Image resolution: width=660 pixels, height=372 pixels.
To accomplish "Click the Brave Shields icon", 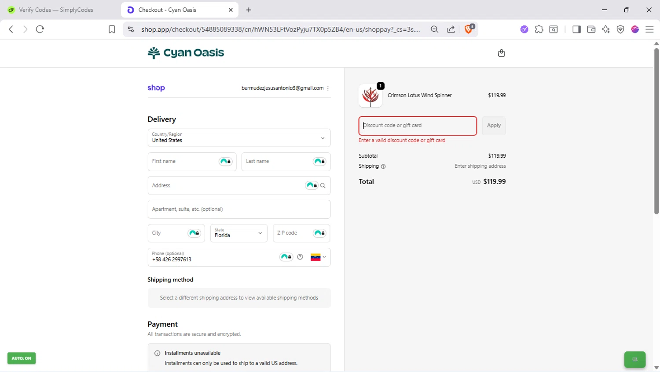I will click(x=469, y=29).
